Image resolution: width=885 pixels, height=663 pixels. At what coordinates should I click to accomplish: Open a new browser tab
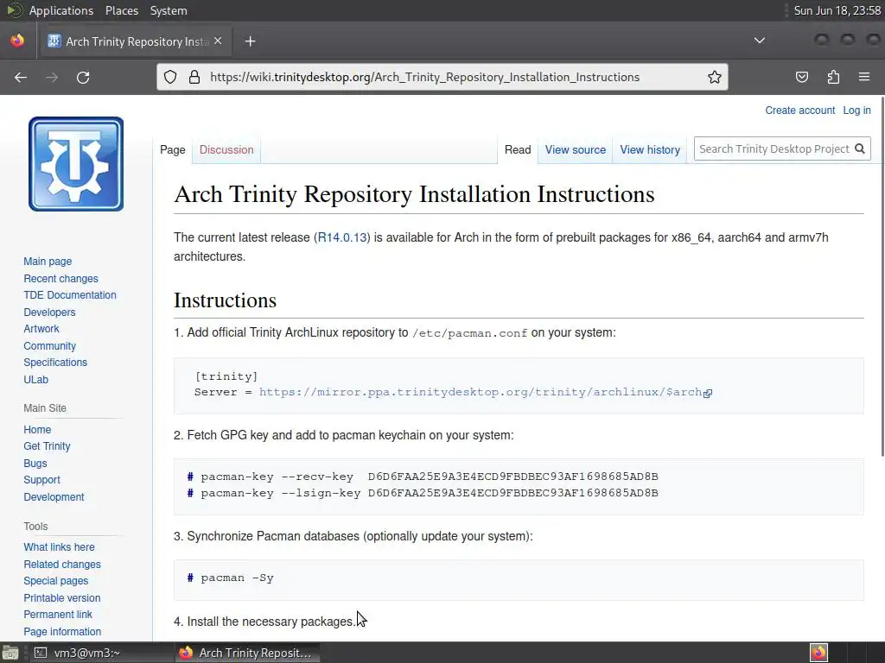click(x=251, y=41)
